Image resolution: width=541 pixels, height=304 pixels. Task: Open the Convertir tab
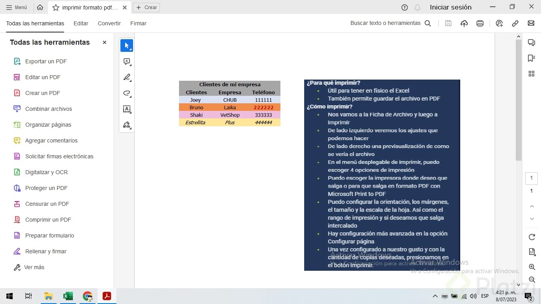(109, 23)
